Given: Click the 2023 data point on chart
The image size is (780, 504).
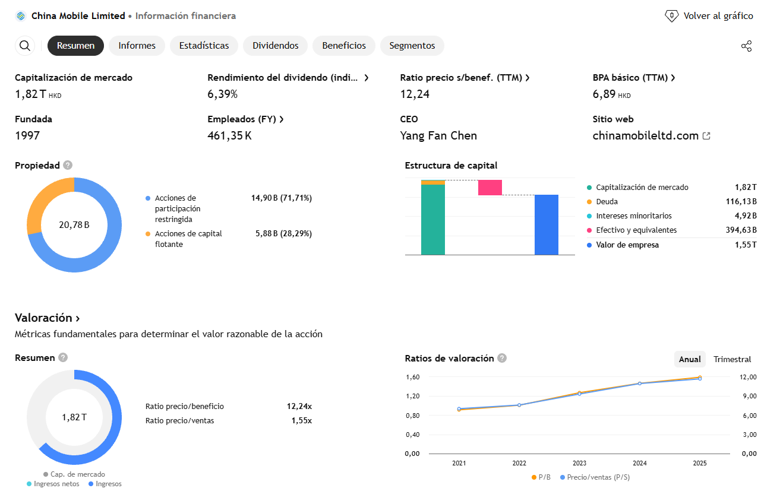Looking at the screenshot, I should point(579,393).
